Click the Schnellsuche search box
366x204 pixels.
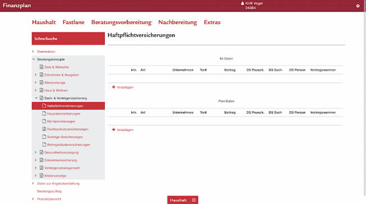coord(68,38)
